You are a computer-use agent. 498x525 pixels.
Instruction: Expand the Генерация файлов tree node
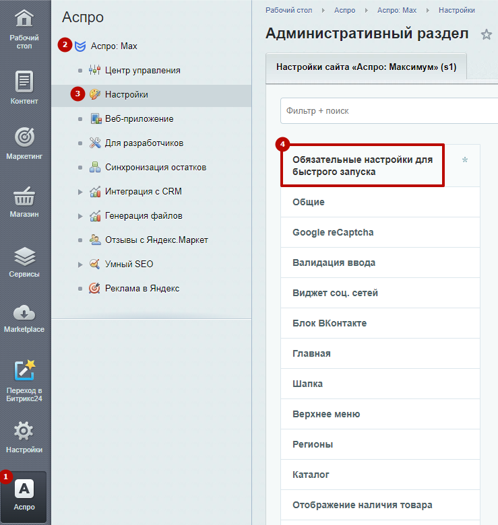click(80, 216)
